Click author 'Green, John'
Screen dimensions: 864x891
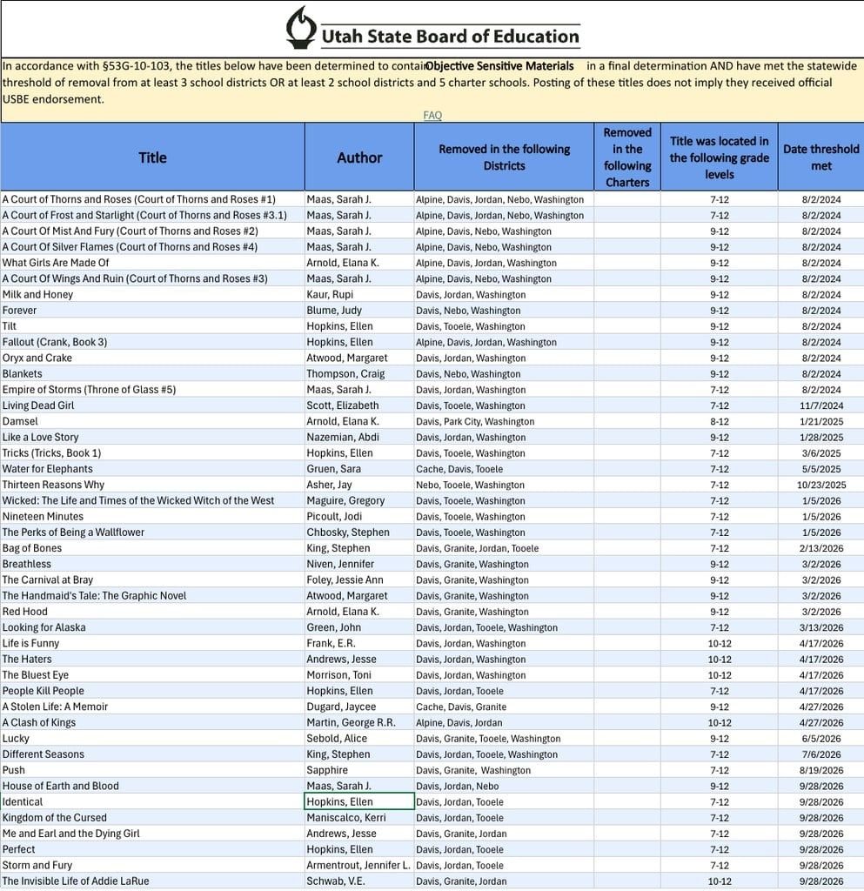tap(359, 628)
